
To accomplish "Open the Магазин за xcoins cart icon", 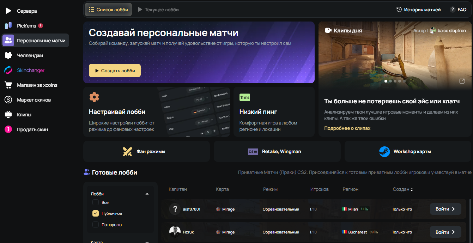I will (8, 85).
